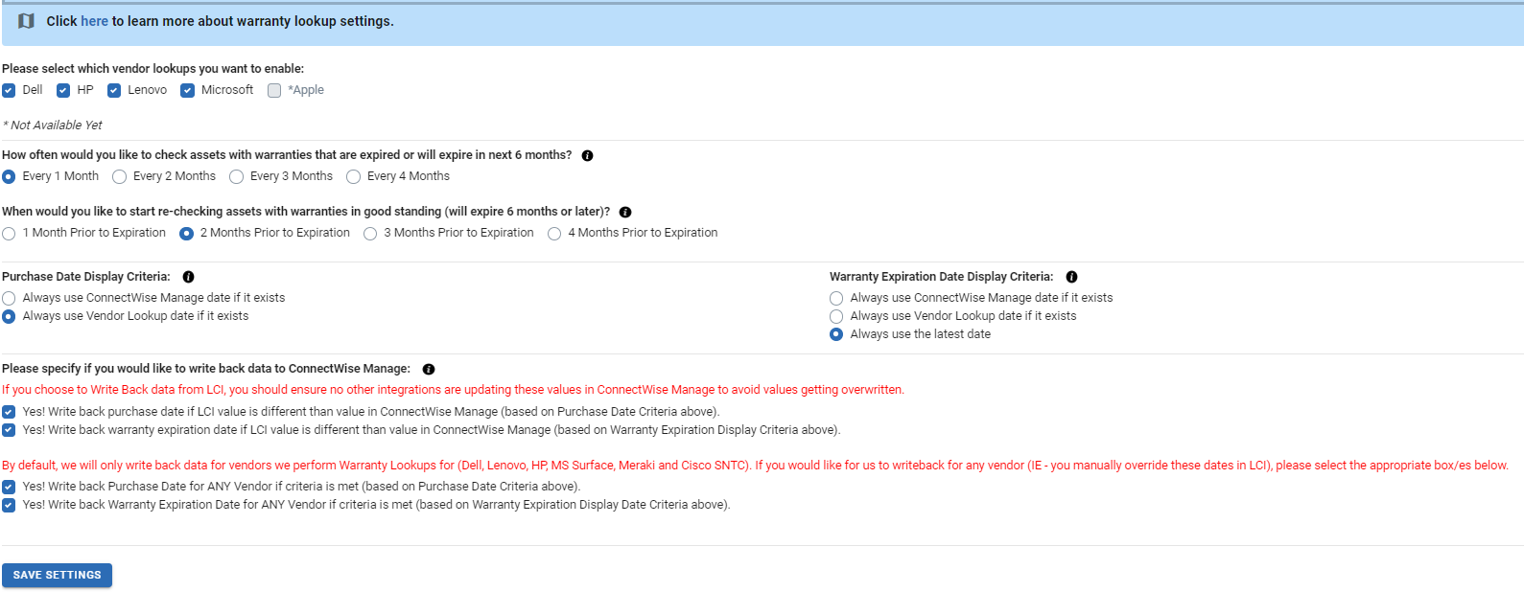Click the 'Purchase Date Display Criteria:' heading

coord(86,277)
